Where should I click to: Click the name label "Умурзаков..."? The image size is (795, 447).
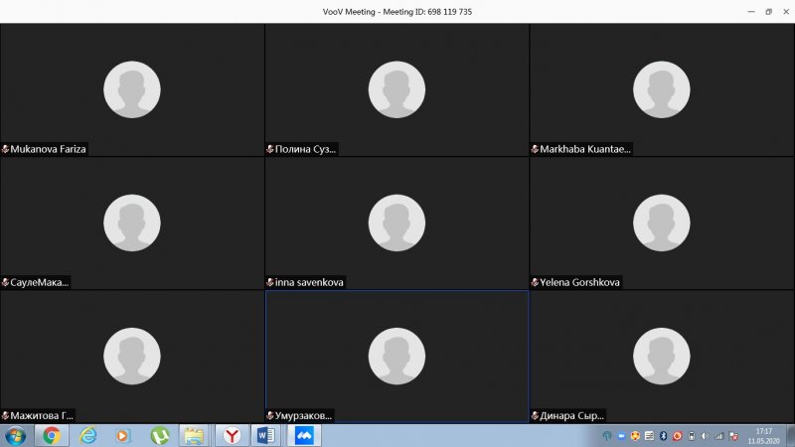click(x=303, y=415)
